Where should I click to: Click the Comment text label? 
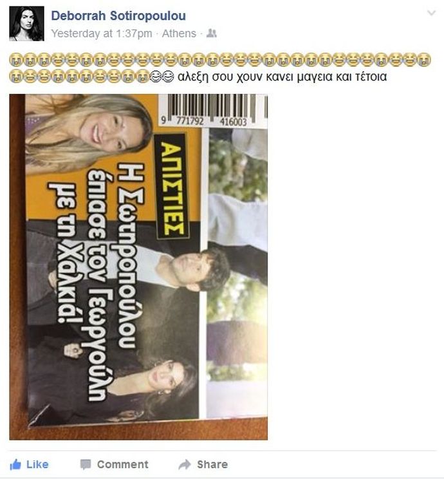click(123, 464)
